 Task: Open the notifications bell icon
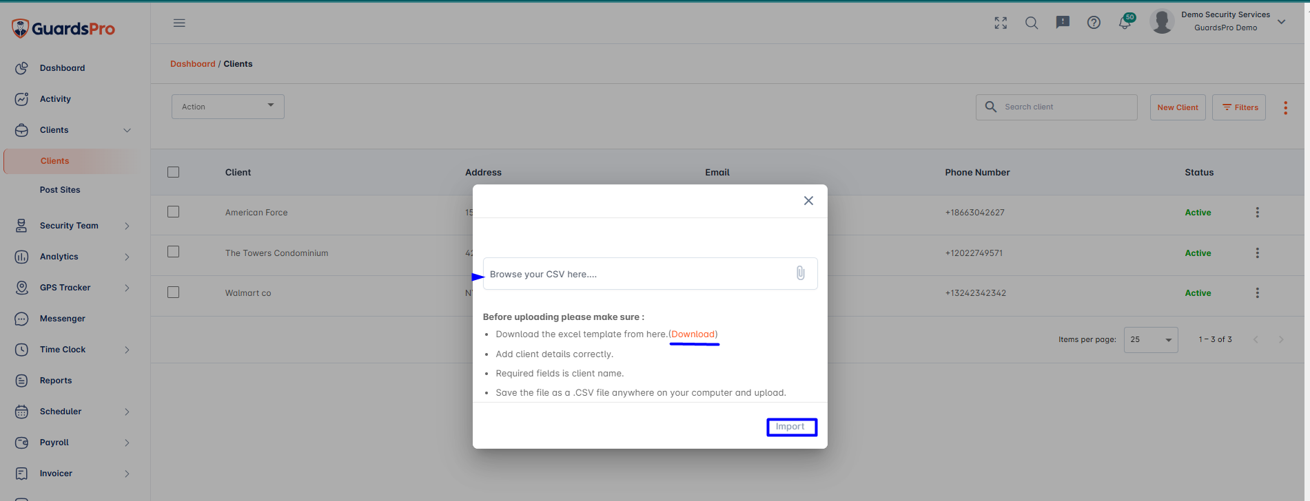click(1125, 22)
